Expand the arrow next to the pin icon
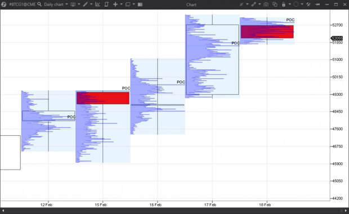Viewport: 349px width, 214px height. click(247, 5)
